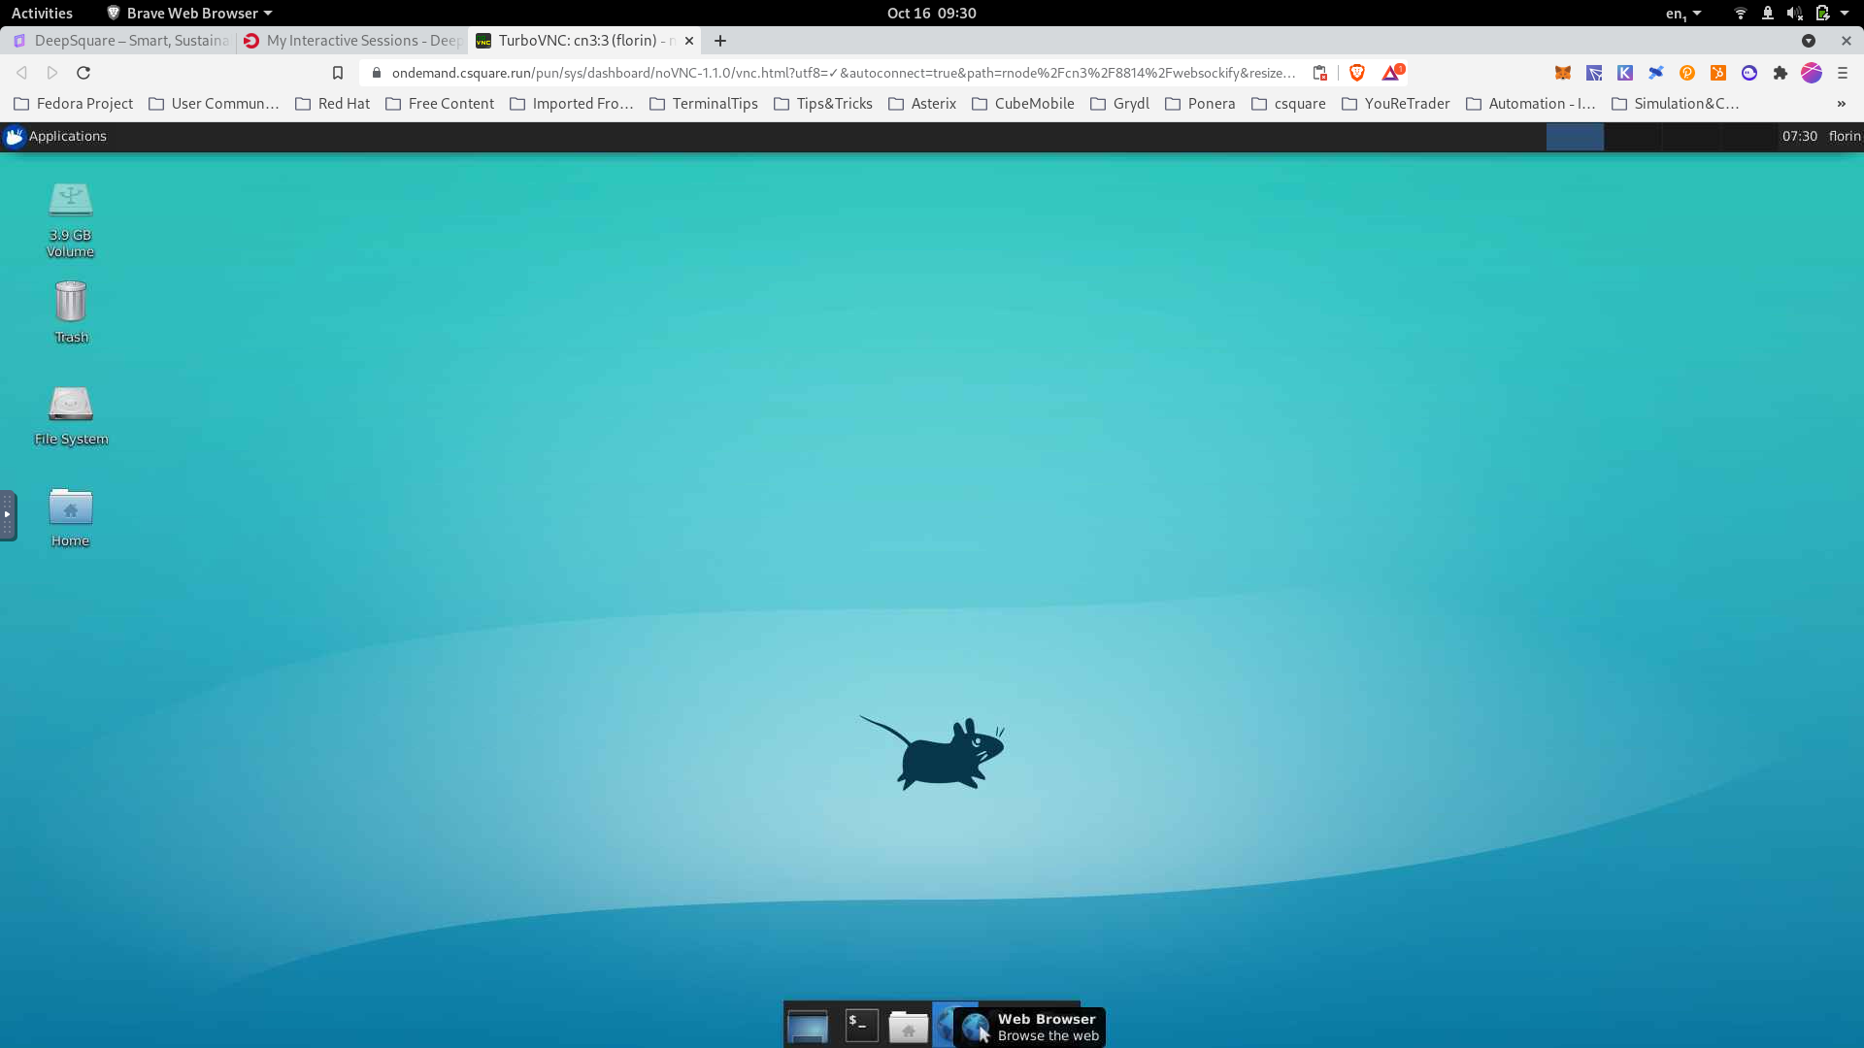The image size is (1864, 1048).
Task: Open the home folder launcher in dock
Action: [x=909, y=1026]
